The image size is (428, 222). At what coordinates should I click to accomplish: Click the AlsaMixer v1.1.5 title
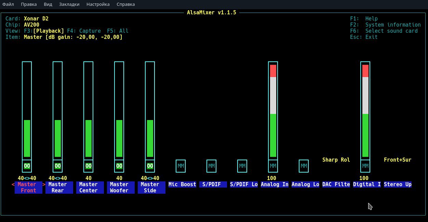pyautogui.click(x=212, y=13)
